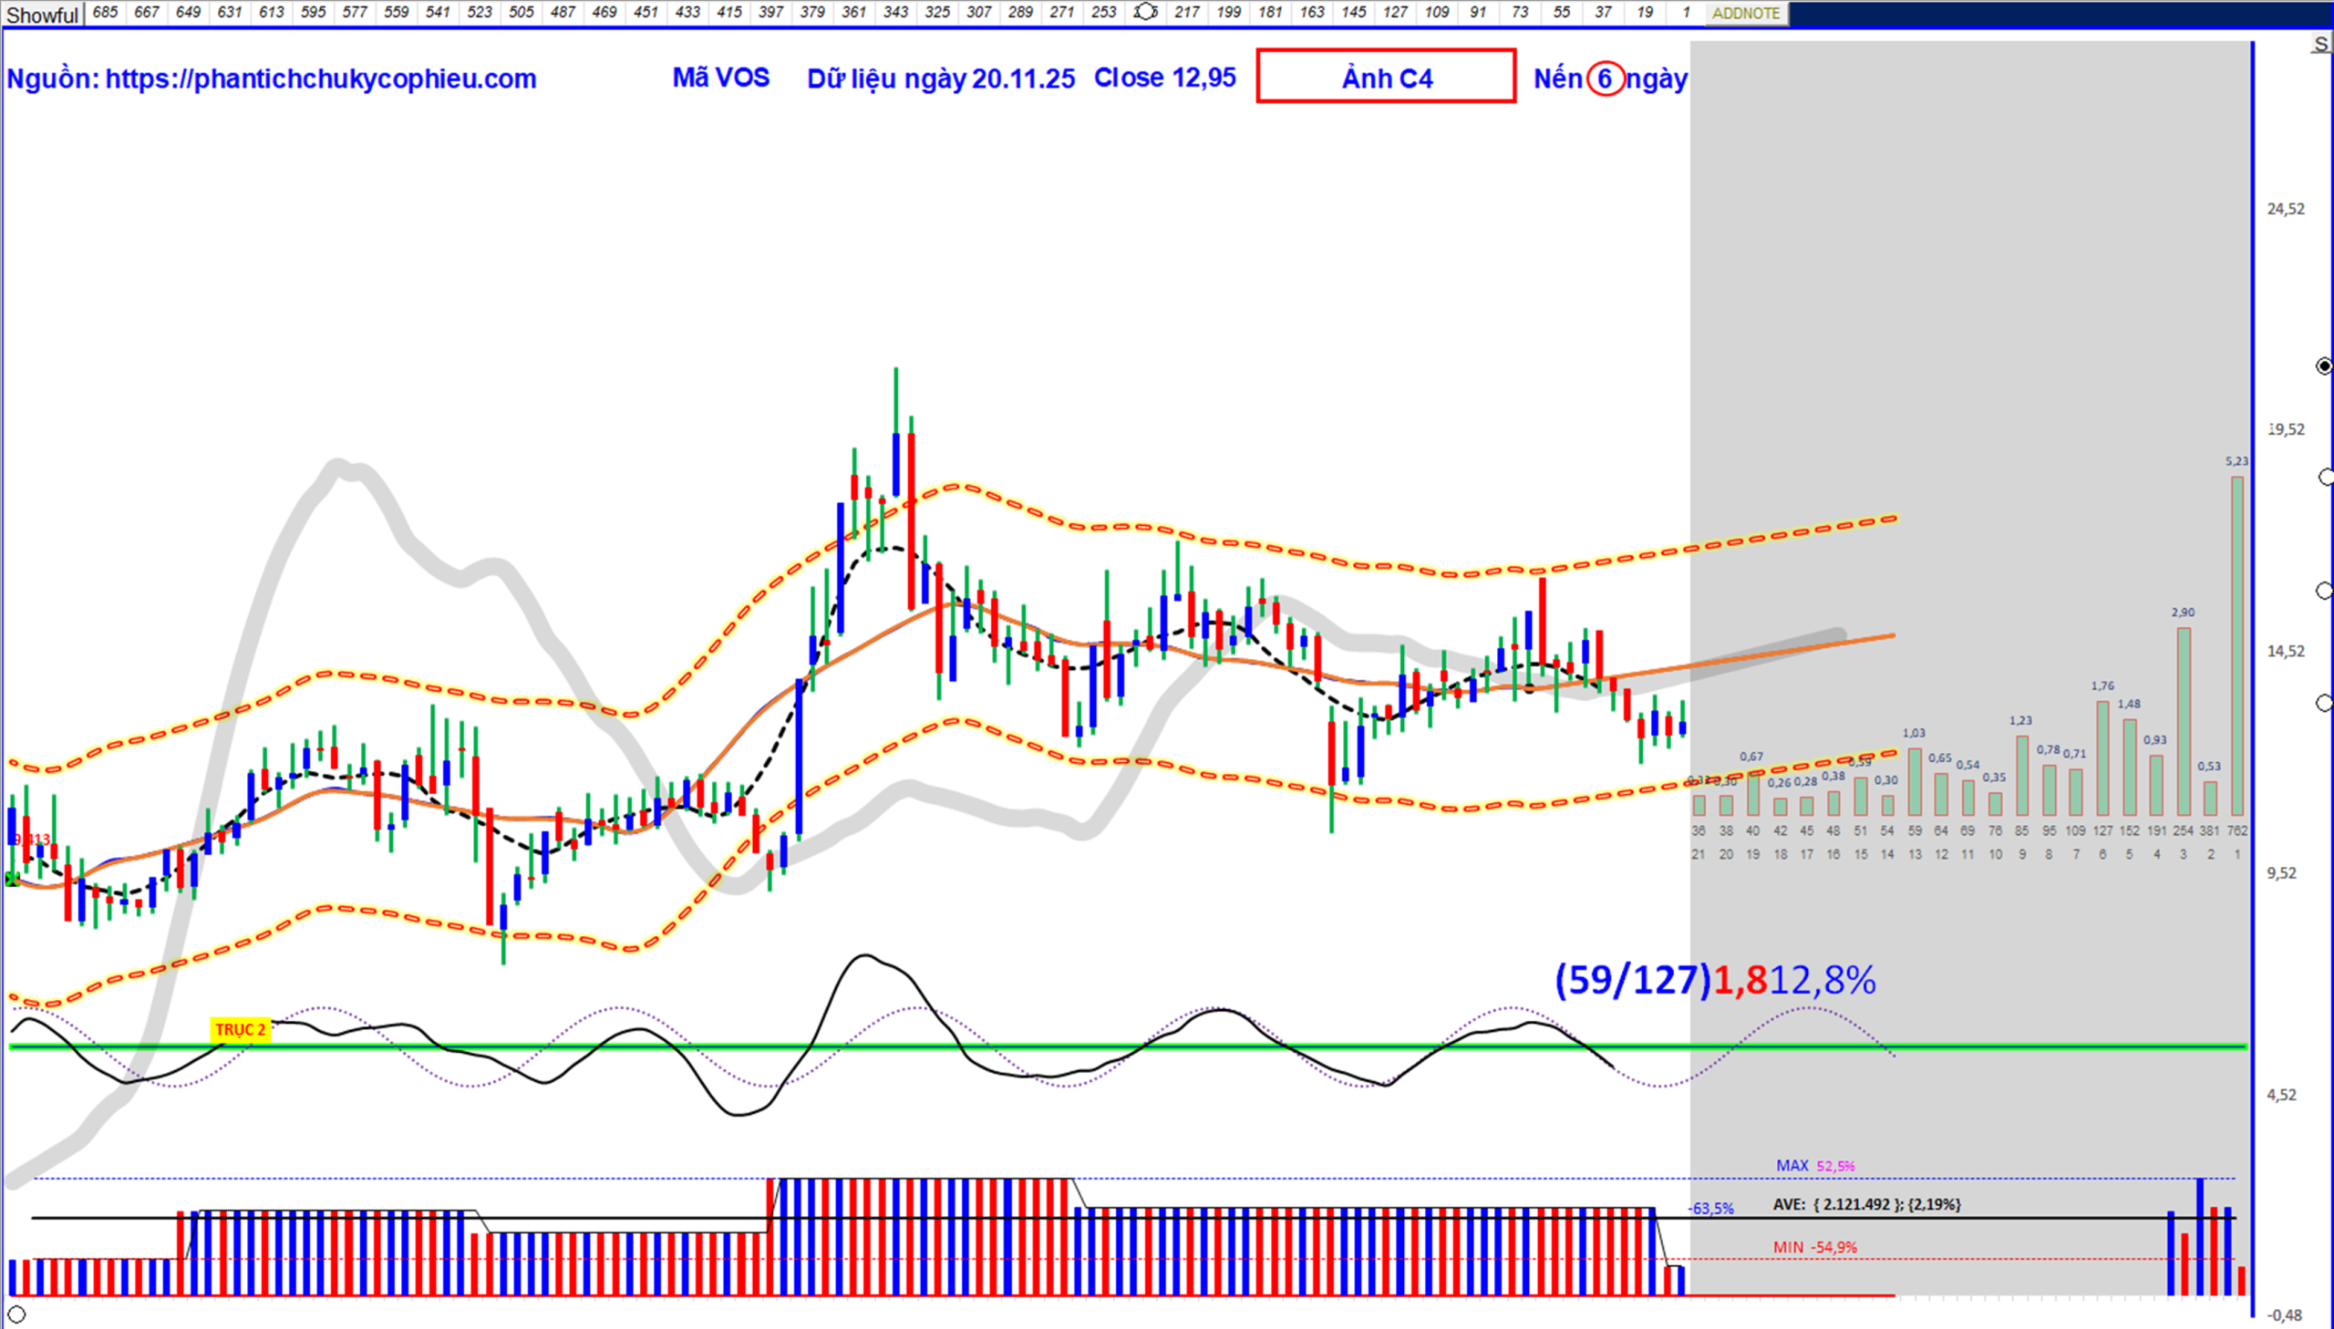Click the yellow TRỤC 2 label
Screen dimensions: 2334x1329
click(x=240, y=1030)
